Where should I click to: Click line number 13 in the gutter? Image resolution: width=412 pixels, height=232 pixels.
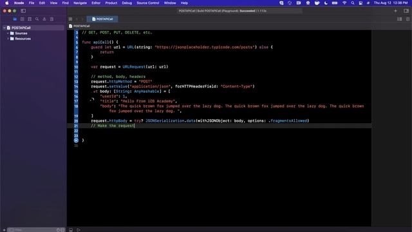(x=76, y=82)
